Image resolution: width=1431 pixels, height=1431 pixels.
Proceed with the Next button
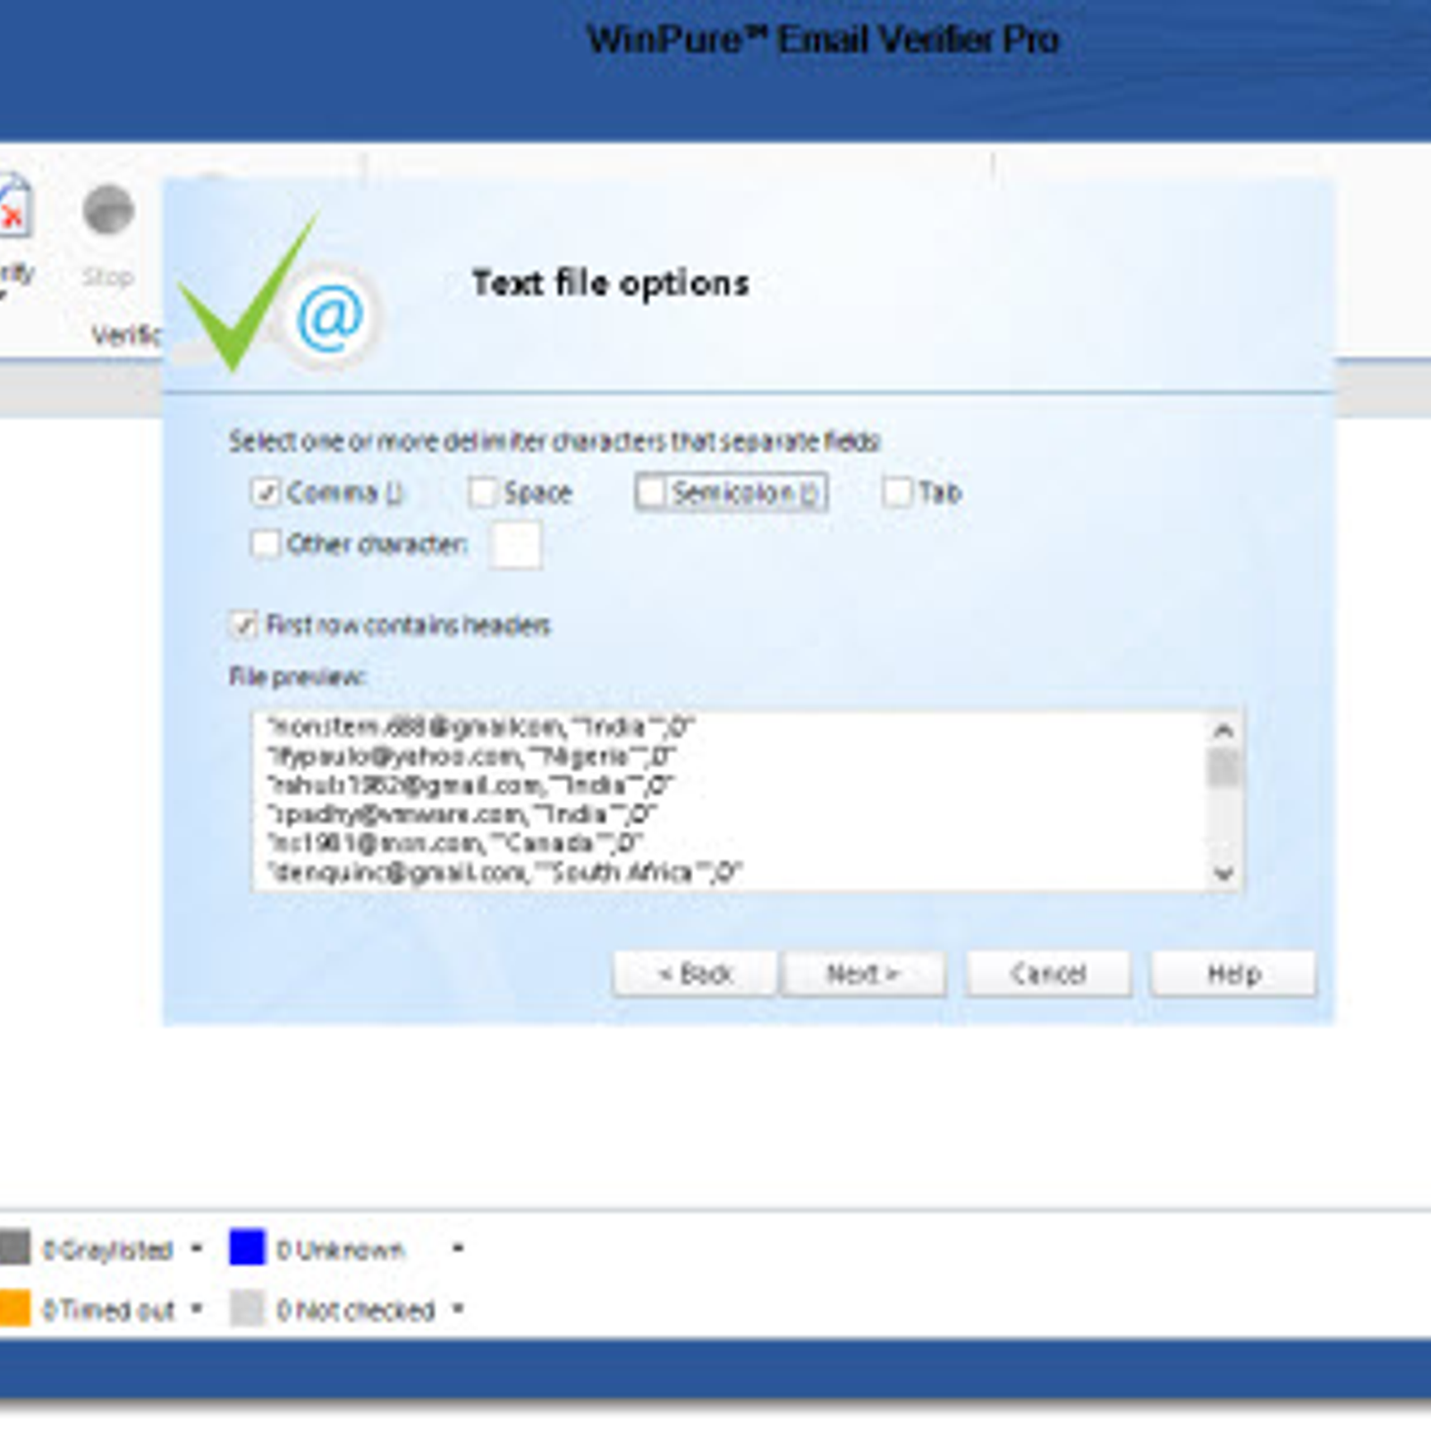863,973
